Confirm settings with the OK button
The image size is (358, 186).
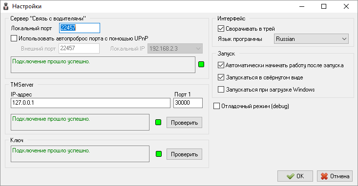coord(295,176)
